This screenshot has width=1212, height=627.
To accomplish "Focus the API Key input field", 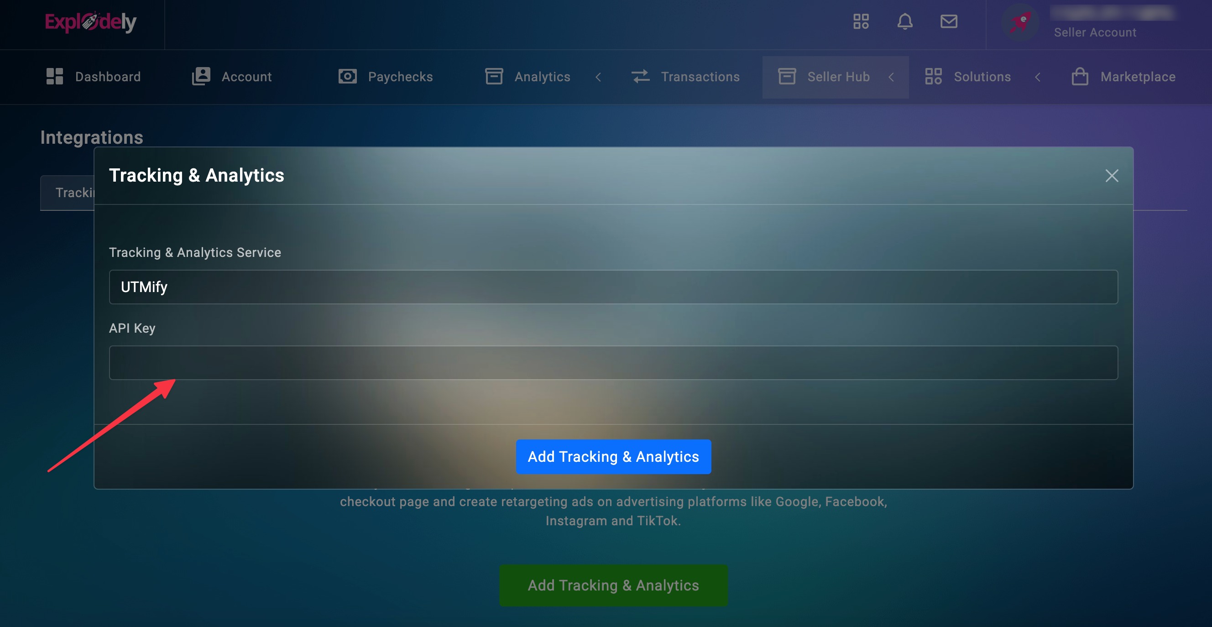I will 613,363.
